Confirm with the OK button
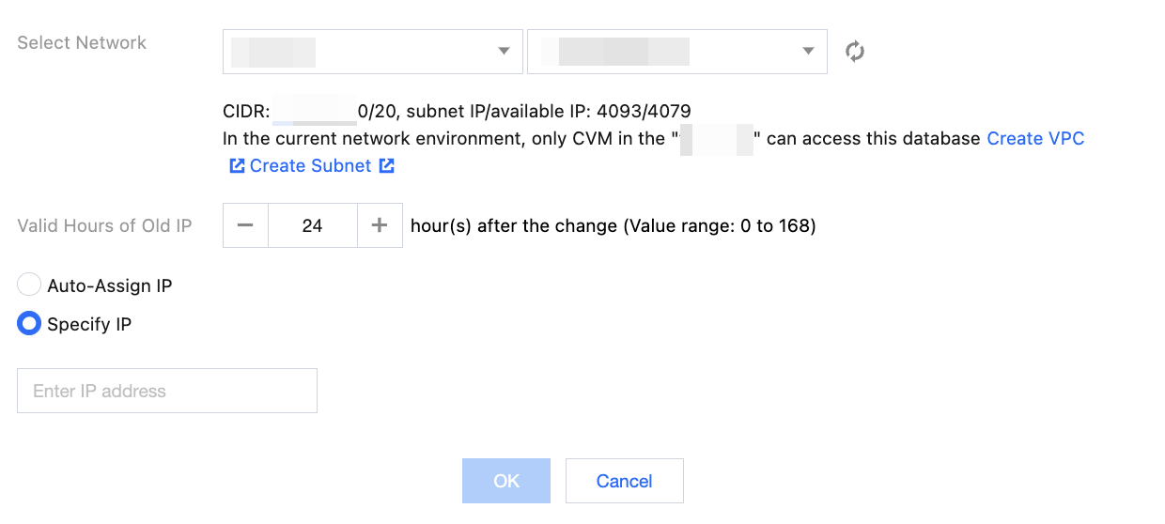 (506, 481)
